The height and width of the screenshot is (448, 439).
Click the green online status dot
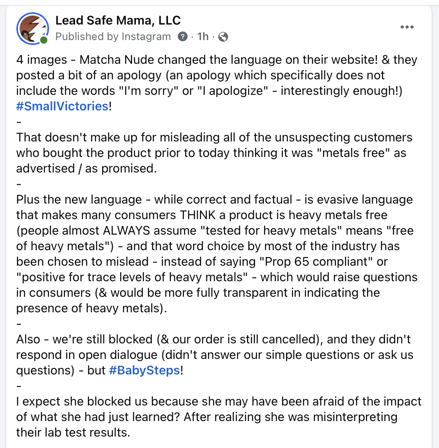[x=44, y=40]
